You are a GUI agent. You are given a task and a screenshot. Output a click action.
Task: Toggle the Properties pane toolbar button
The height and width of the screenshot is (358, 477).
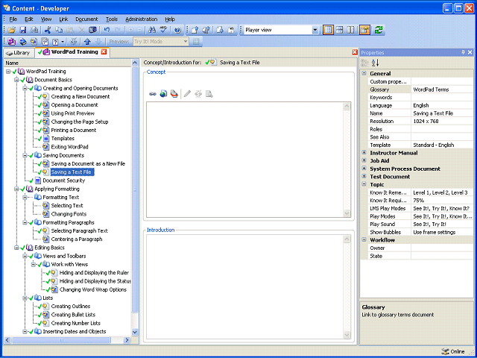click(364, 30)
